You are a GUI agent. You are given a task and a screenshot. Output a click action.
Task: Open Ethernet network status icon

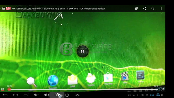coord(158,95)
